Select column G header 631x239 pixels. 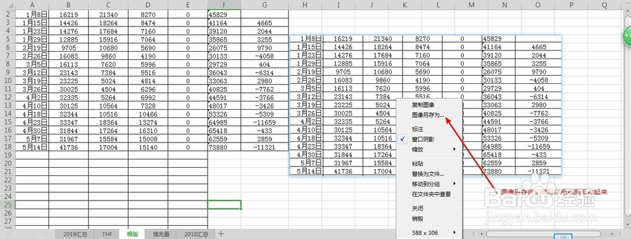[x=264, y=4]
